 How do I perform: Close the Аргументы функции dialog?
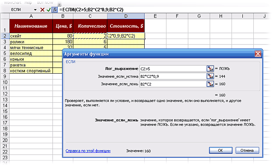(258, 54)
